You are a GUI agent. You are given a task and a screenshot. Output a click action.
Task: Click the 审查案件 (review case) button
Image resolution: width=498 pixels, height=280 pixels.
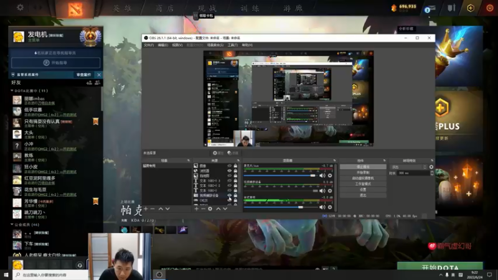pyautogui.click(x=83, y=75)
